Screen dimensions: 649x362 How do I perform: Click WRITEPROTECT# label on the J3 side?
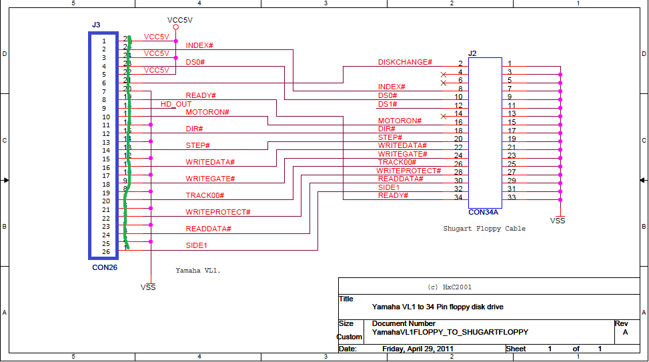tap(218, 212)
